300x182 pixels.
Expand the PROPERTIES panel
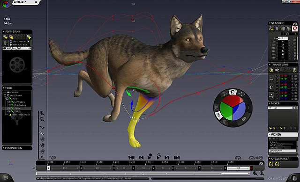4,148
